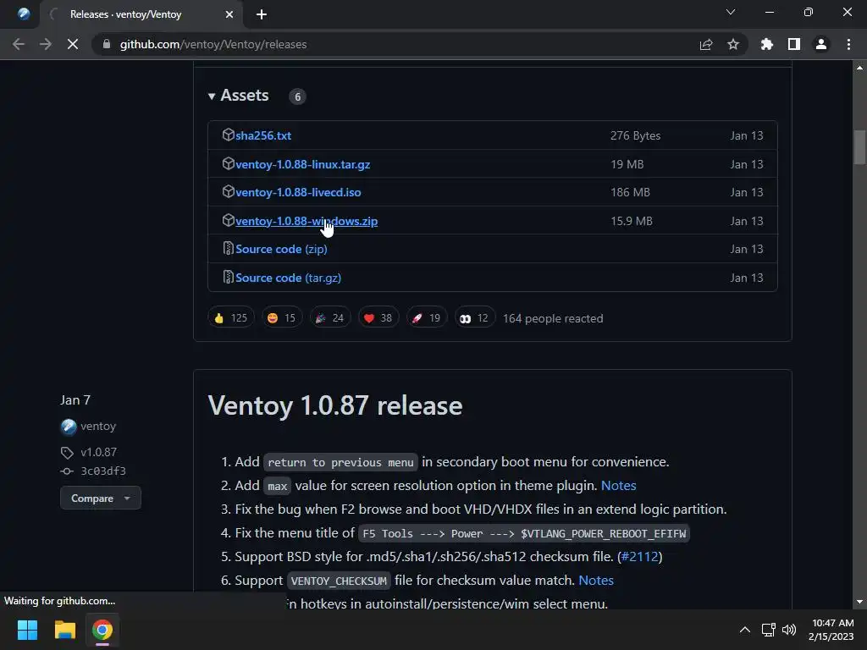Open the volume tray icon
867x650 pixels.
pyautogui.click(x=789, y=630)
